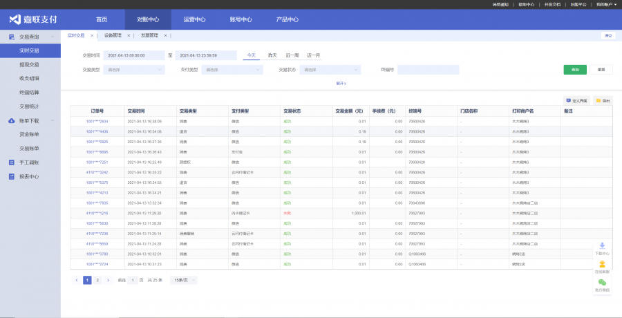Click the start date field 2021-04-13 00:00:00

pos(133,55)
